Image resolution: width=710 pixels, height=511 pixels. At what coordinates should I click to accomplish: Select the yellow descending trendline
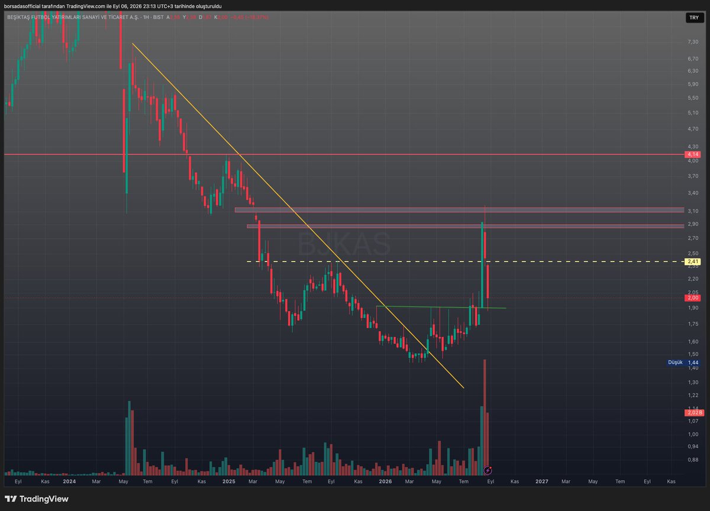(298, 216)
